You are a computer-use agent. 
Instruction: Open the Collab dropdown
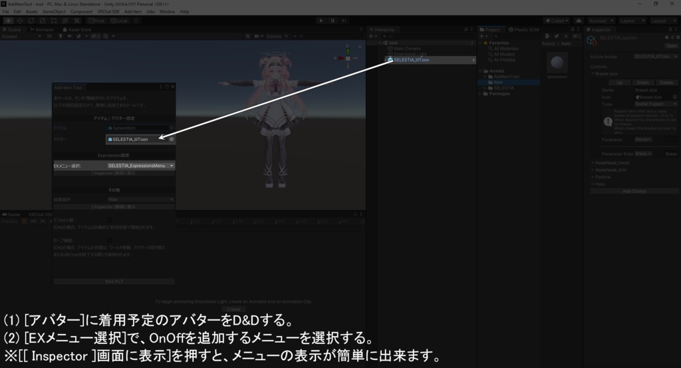click(557, 21)
